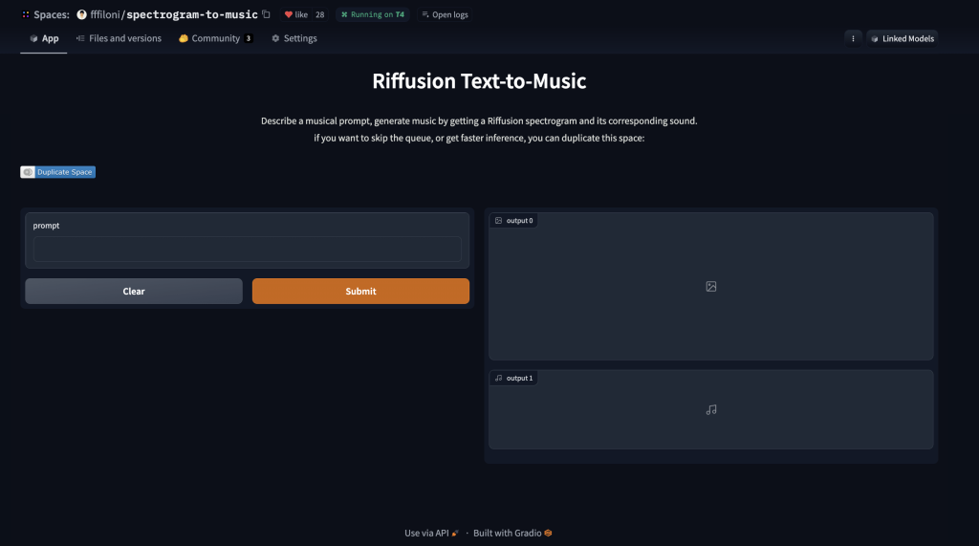
Task: Click the spectrogram-to-music space name link
Action: (x=192, y=14)
